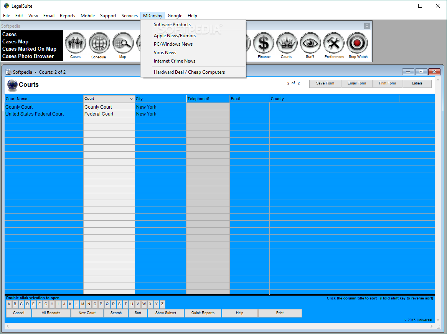Open the Courts crown icon
Viewport: 447px width, 334px height.
pos(287,43)
